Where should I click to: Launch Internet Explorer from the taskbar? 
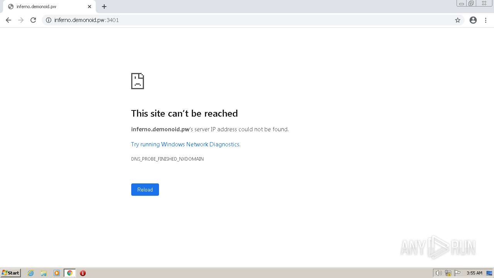tap(31, 273)
